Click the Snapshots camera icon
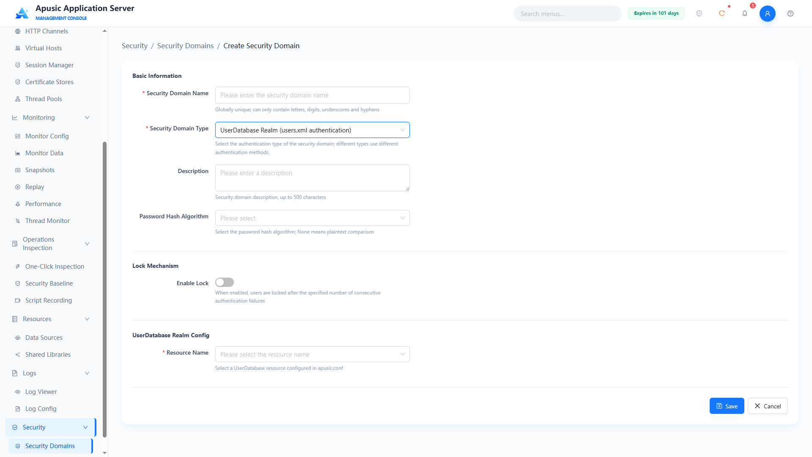This screenshot has height=457, width=812. [18, 170]
